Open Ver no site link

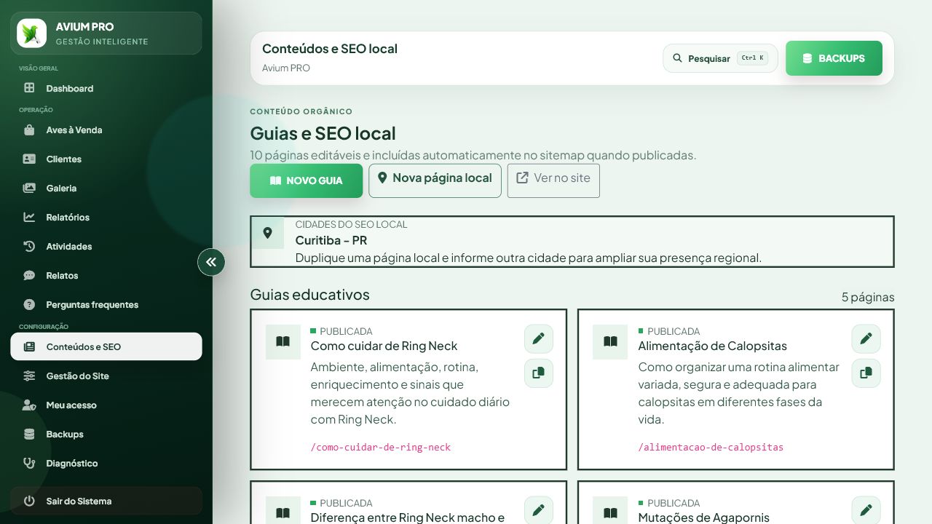tap(553, 180)
